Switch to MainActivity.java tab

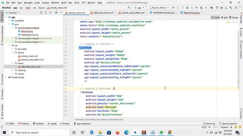(191, 13)
